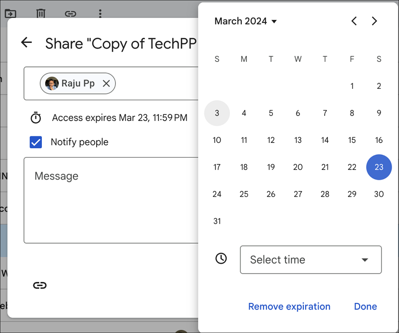Click inside the Message text box

[x=111, y=200]
